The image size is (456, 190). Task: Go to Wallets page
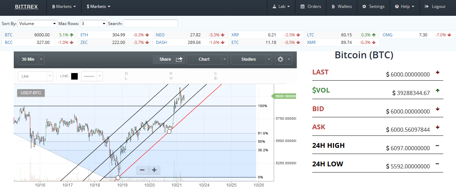[341, 7]
